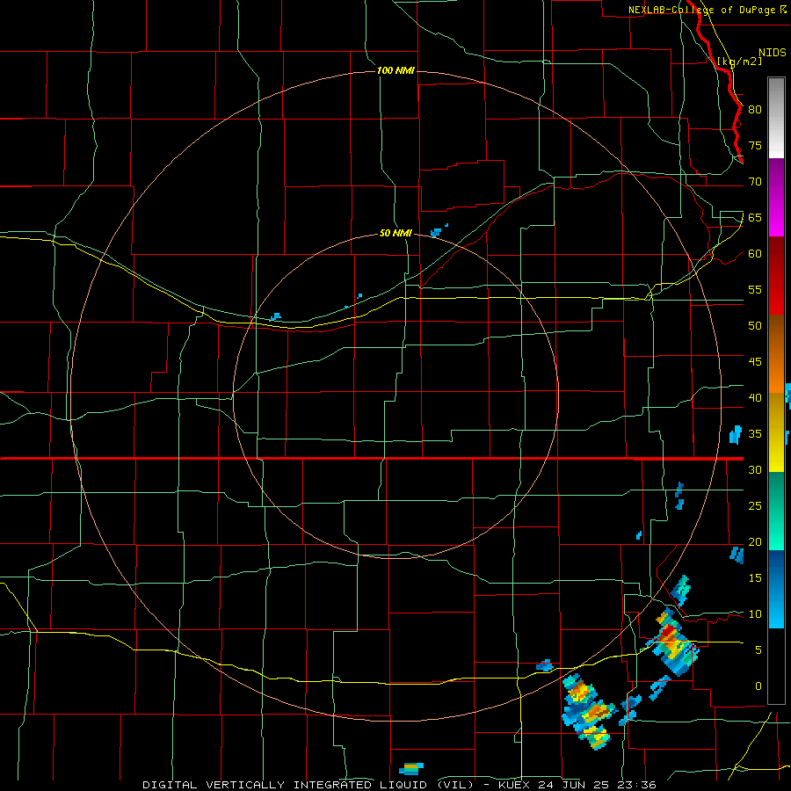Click the 100 NMI range ring label
The height and width of the screenshot is (791, 791).
[395, 70]
